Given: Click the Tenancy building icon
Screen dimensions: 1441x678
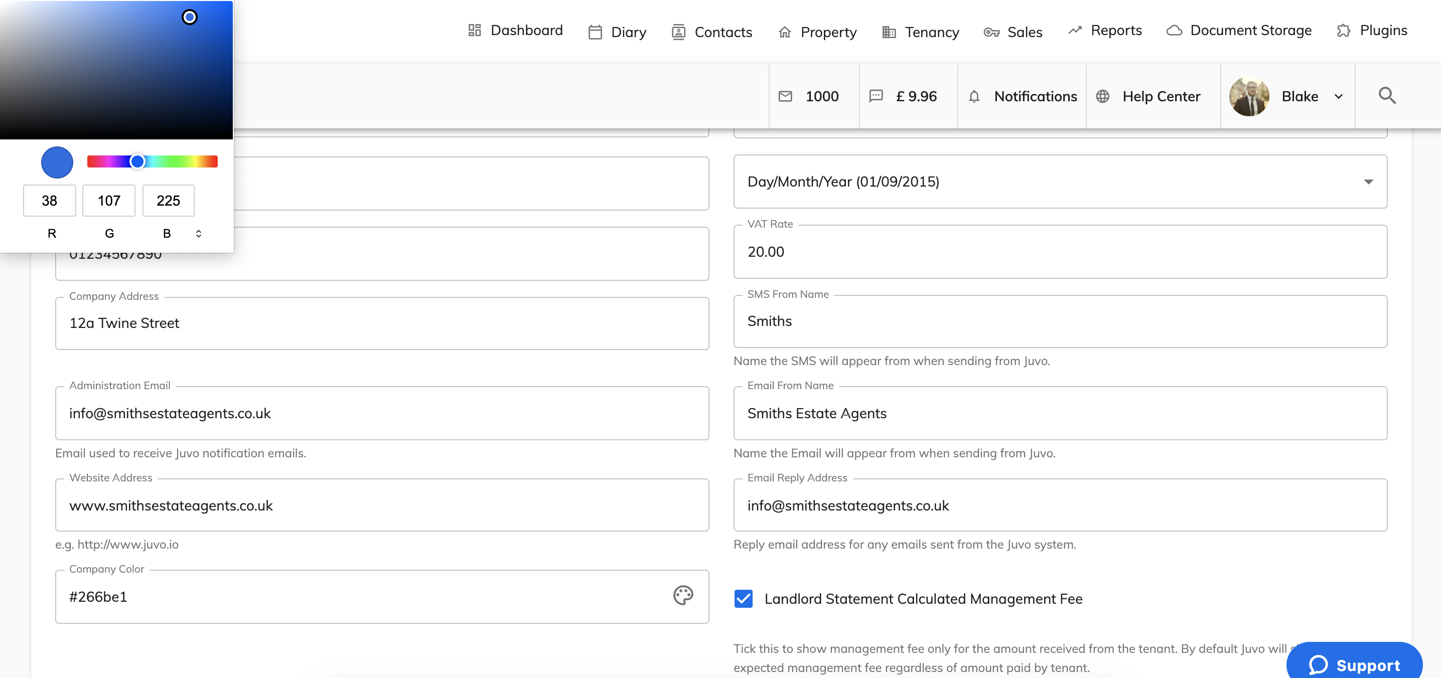Looking at the screenshot, I should click(x=889, y=33).
